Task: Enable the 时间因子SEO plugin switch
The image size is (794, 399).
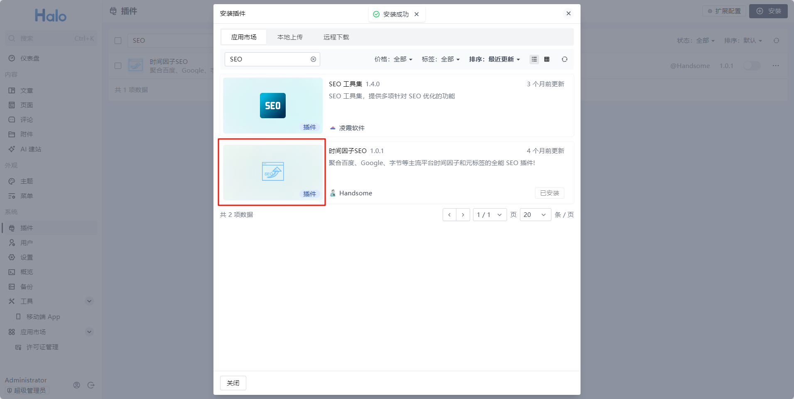Action: coord(752,66)
